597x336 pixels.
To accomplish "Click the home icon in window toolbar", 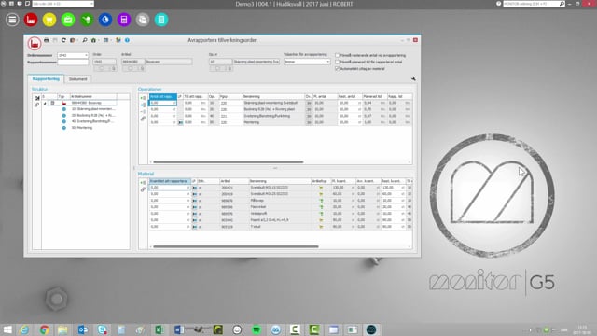I will [x=93, y=40].
